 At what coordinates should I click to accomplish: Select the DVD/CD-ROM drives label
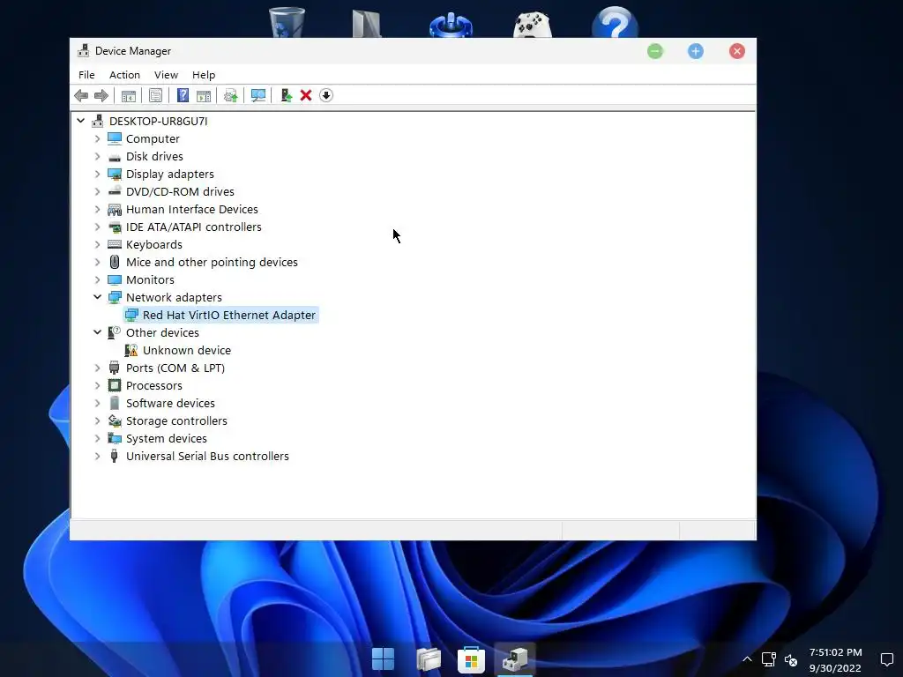[x=180, y=191]
